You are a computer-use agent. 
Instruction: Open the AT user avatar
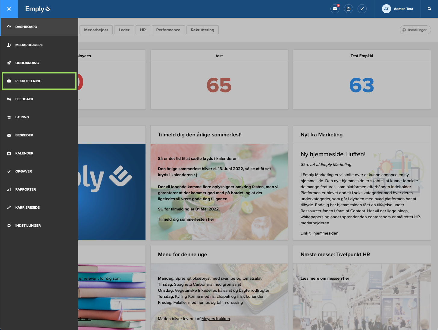pos(386,9)
